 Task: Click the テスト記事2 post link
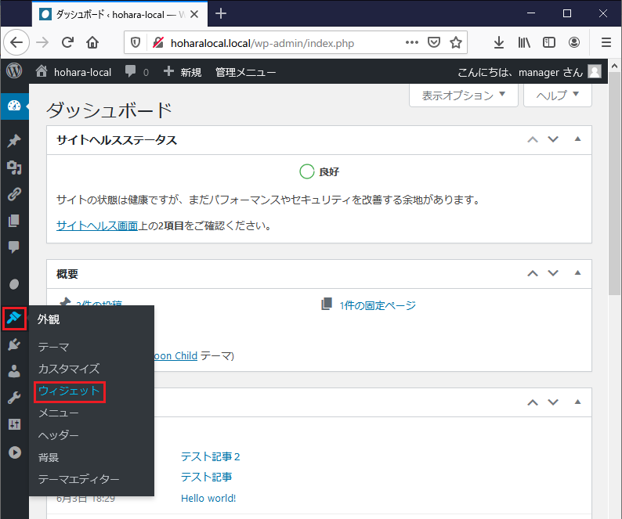pyautogui.click(x=210, y=456)
